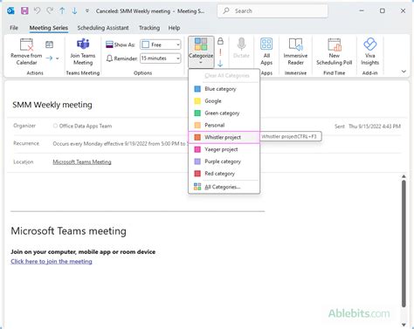Toggle High Importance exclamation icon
The width and height of the screenshot is (414, 329).
(220, 52)
